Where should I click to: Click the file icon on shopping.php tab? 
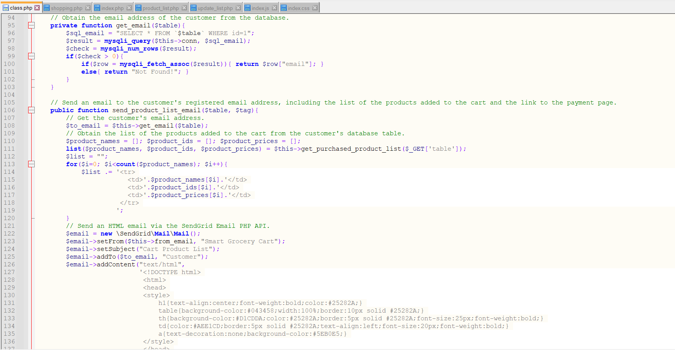46,7
